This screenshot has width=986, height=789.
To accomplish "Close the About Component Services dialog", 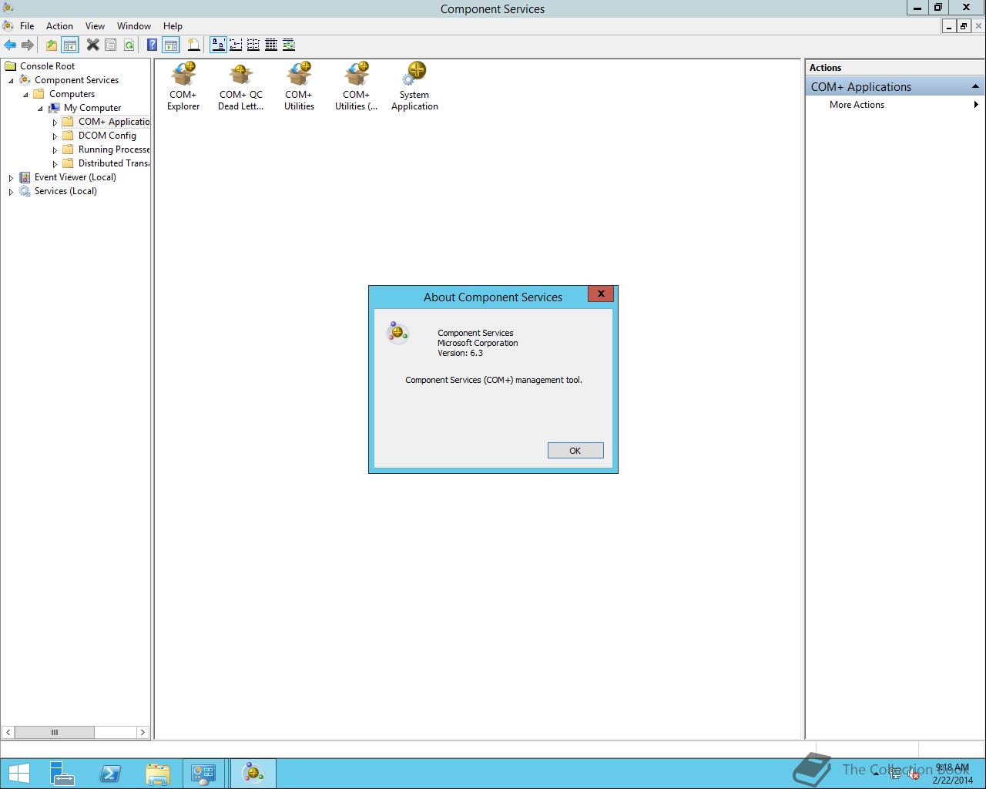I will pyautogui.click(x=601, y=294).
